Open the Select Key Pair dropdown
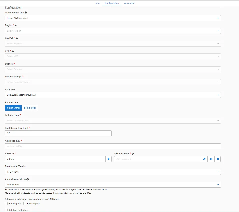The width and height of the screenshot is (239, 212). point(113,44)
